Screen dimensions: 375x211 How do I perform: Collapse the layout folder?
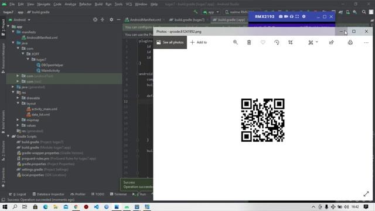click(18, 103)
